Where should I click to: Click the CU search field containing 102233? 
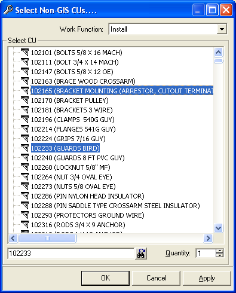(71, 254)
